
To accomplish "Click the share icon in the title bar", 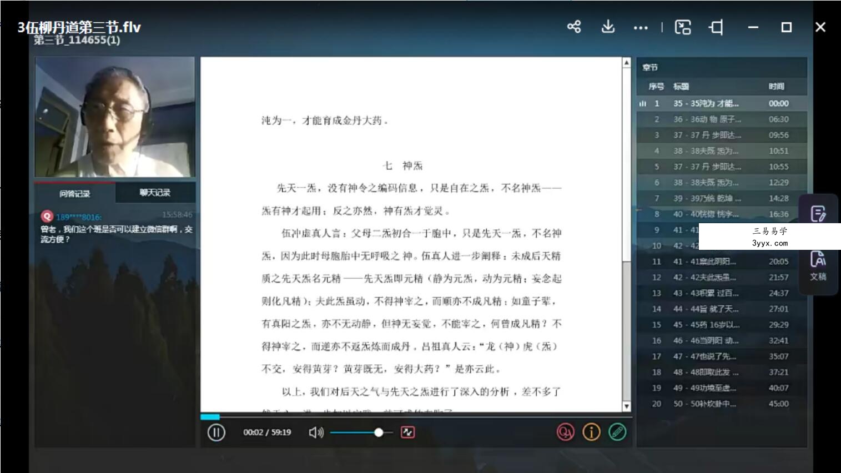I will pyautogui.click(x=574, y=27).
